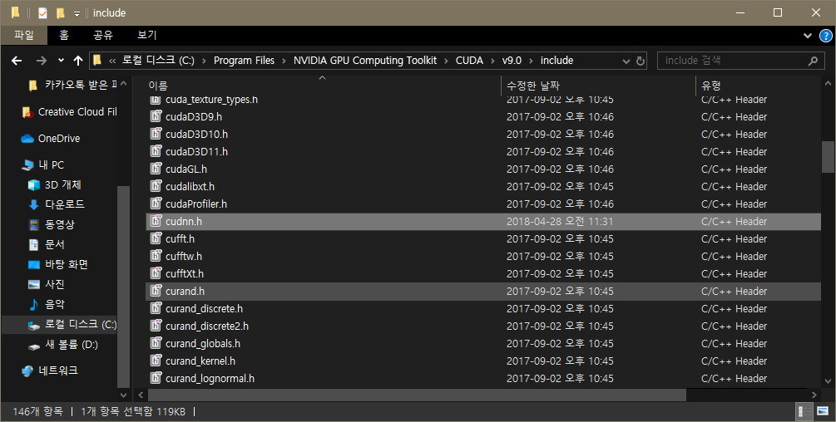This screenshot has width=836, height=422.
Task: Open 음악 folder in sidebar
Action: point(47,304)
